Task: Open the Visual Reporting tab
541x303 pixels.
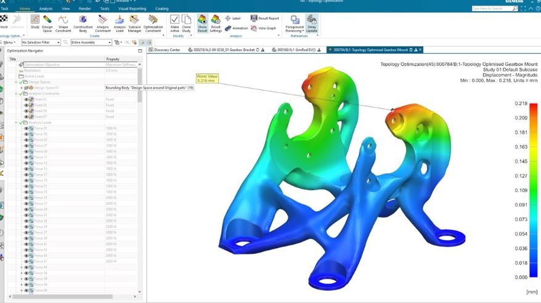Action: (132, 8)
